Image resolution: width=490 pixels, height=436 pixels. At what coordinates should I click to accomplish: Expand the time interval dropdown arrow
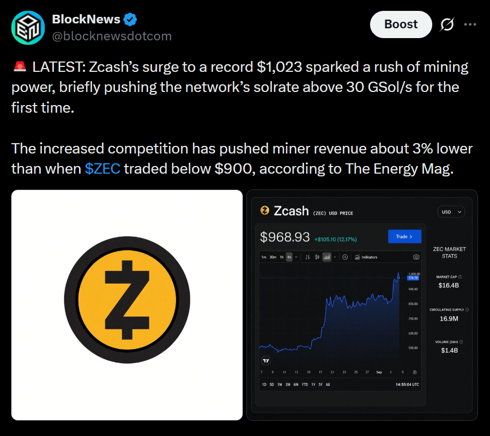click(297, 257)
